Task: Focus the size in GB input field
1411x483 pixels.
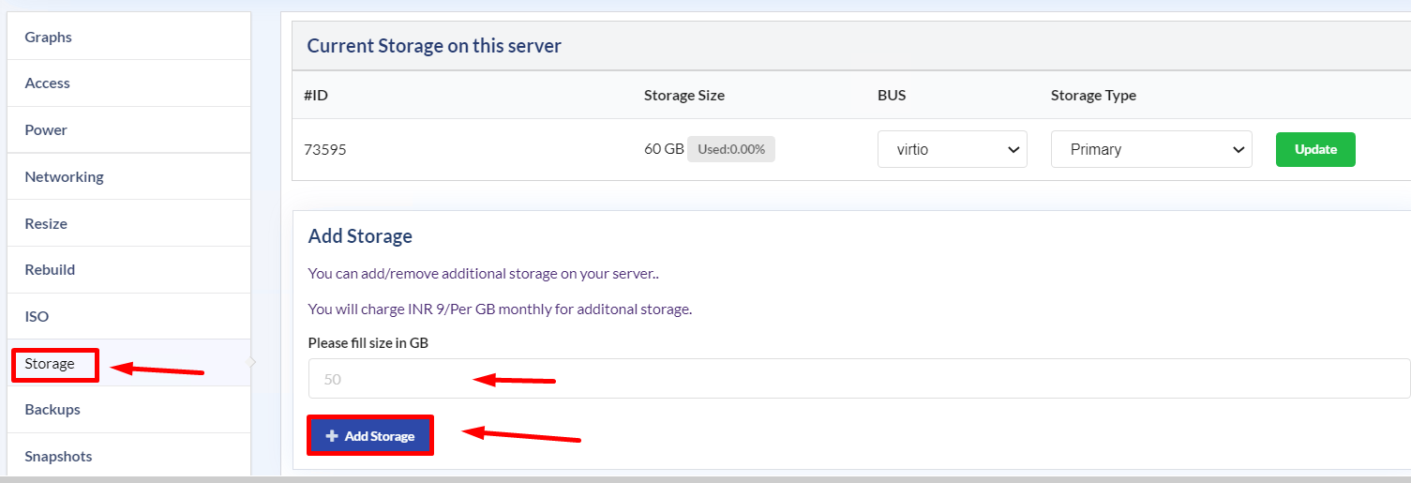Action: [x=859, y=379]
